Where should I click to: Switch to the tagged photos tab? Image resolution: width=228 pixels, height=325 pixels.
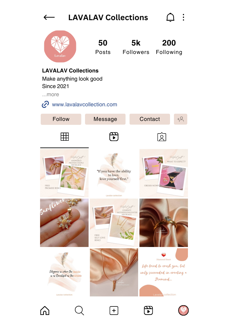click(162, 137)
